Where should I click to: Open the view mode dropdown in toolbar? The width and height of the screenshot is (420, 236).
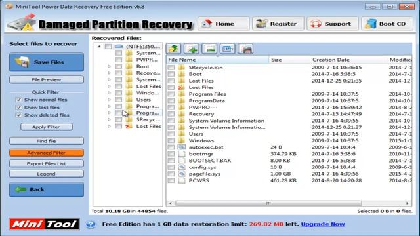pyautogui.click(x=228, y=49)
